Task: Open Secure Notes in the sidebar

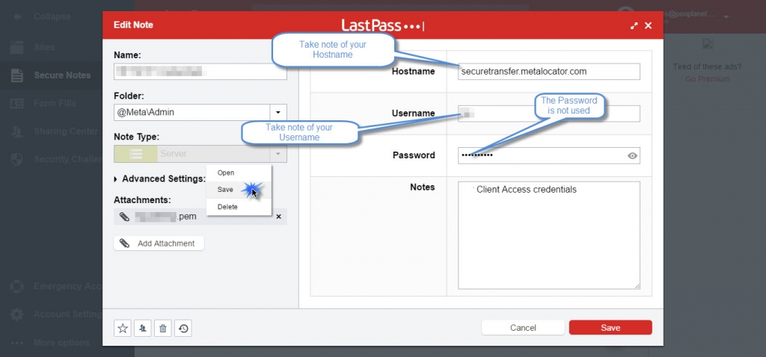Action: tap(62, 75)
